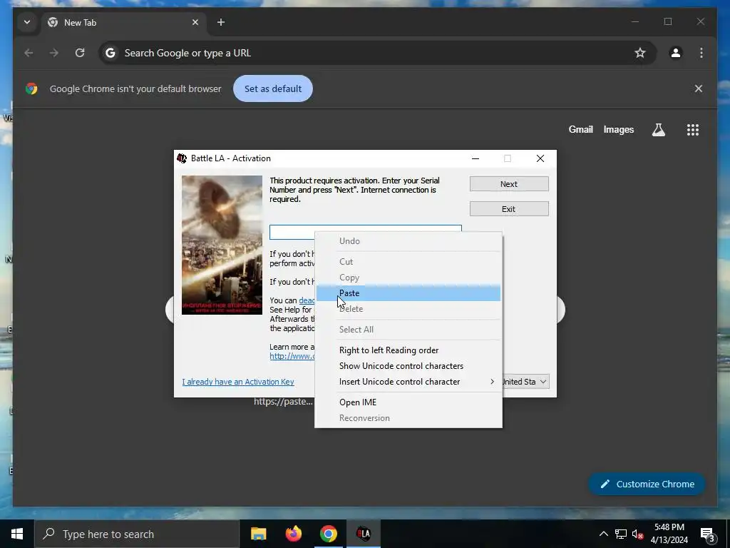This screenshot has height=548, width=730.
Task: Click Set as default browser button
Action: (273, 88)
